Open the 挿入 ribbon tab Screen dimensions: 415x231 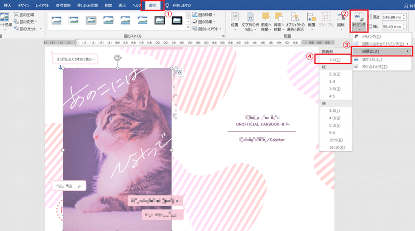click(7, 5)
